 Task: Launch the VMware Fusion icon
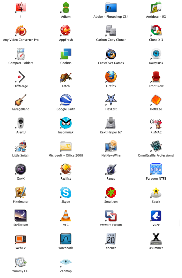pyautogui.click(x=111, y=216)
